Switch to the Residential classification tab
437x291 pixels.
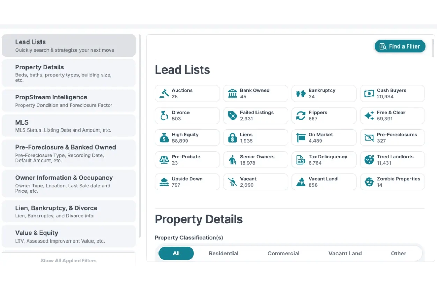(223, 253)
